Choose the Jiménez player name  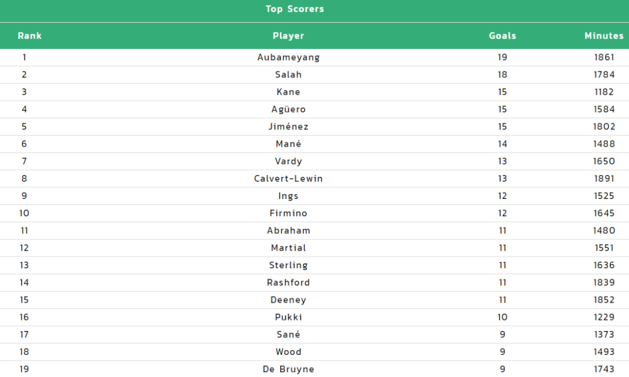(289, 126)
